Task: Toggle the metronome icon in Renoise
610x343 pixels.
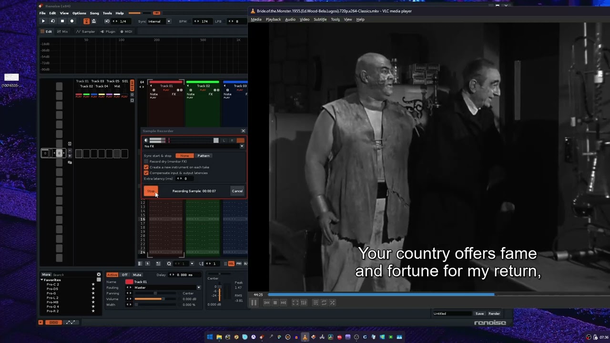Action: pos(94,21)
